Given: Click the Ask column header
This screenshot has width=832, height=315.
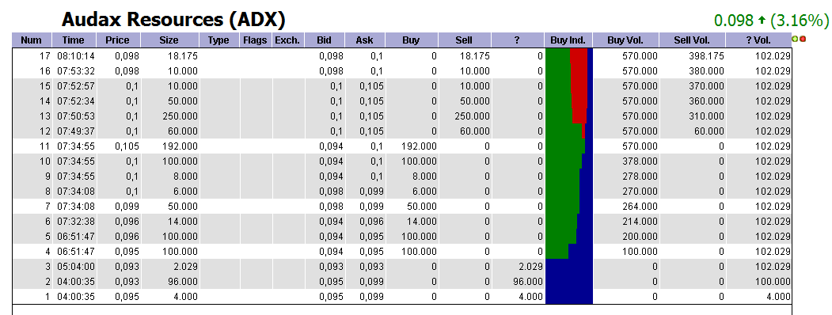Looking at the screenshot, I should 364,40.
